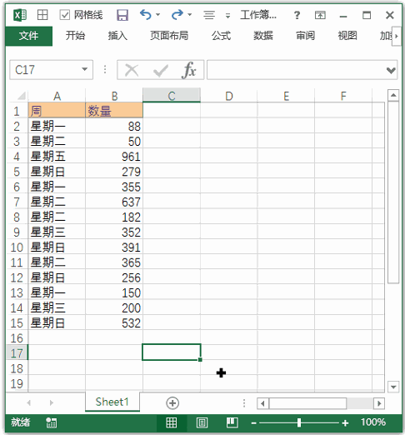Open ribbon display options icon

coord(320,15)
